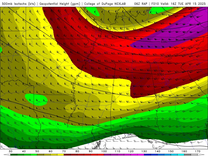Click the 5640 height contour label
This screenshot has height=156, width=208.
click(168, 56)
